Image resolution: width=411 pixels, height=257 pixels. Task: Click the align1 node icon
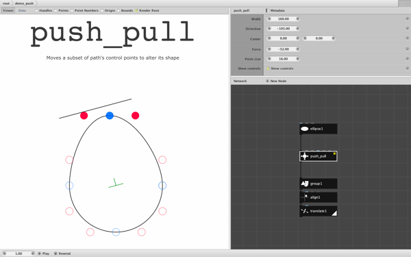305,197
